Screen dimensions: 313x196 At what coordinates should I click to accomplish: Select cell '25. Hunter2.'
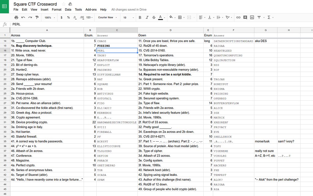(47, 70)
